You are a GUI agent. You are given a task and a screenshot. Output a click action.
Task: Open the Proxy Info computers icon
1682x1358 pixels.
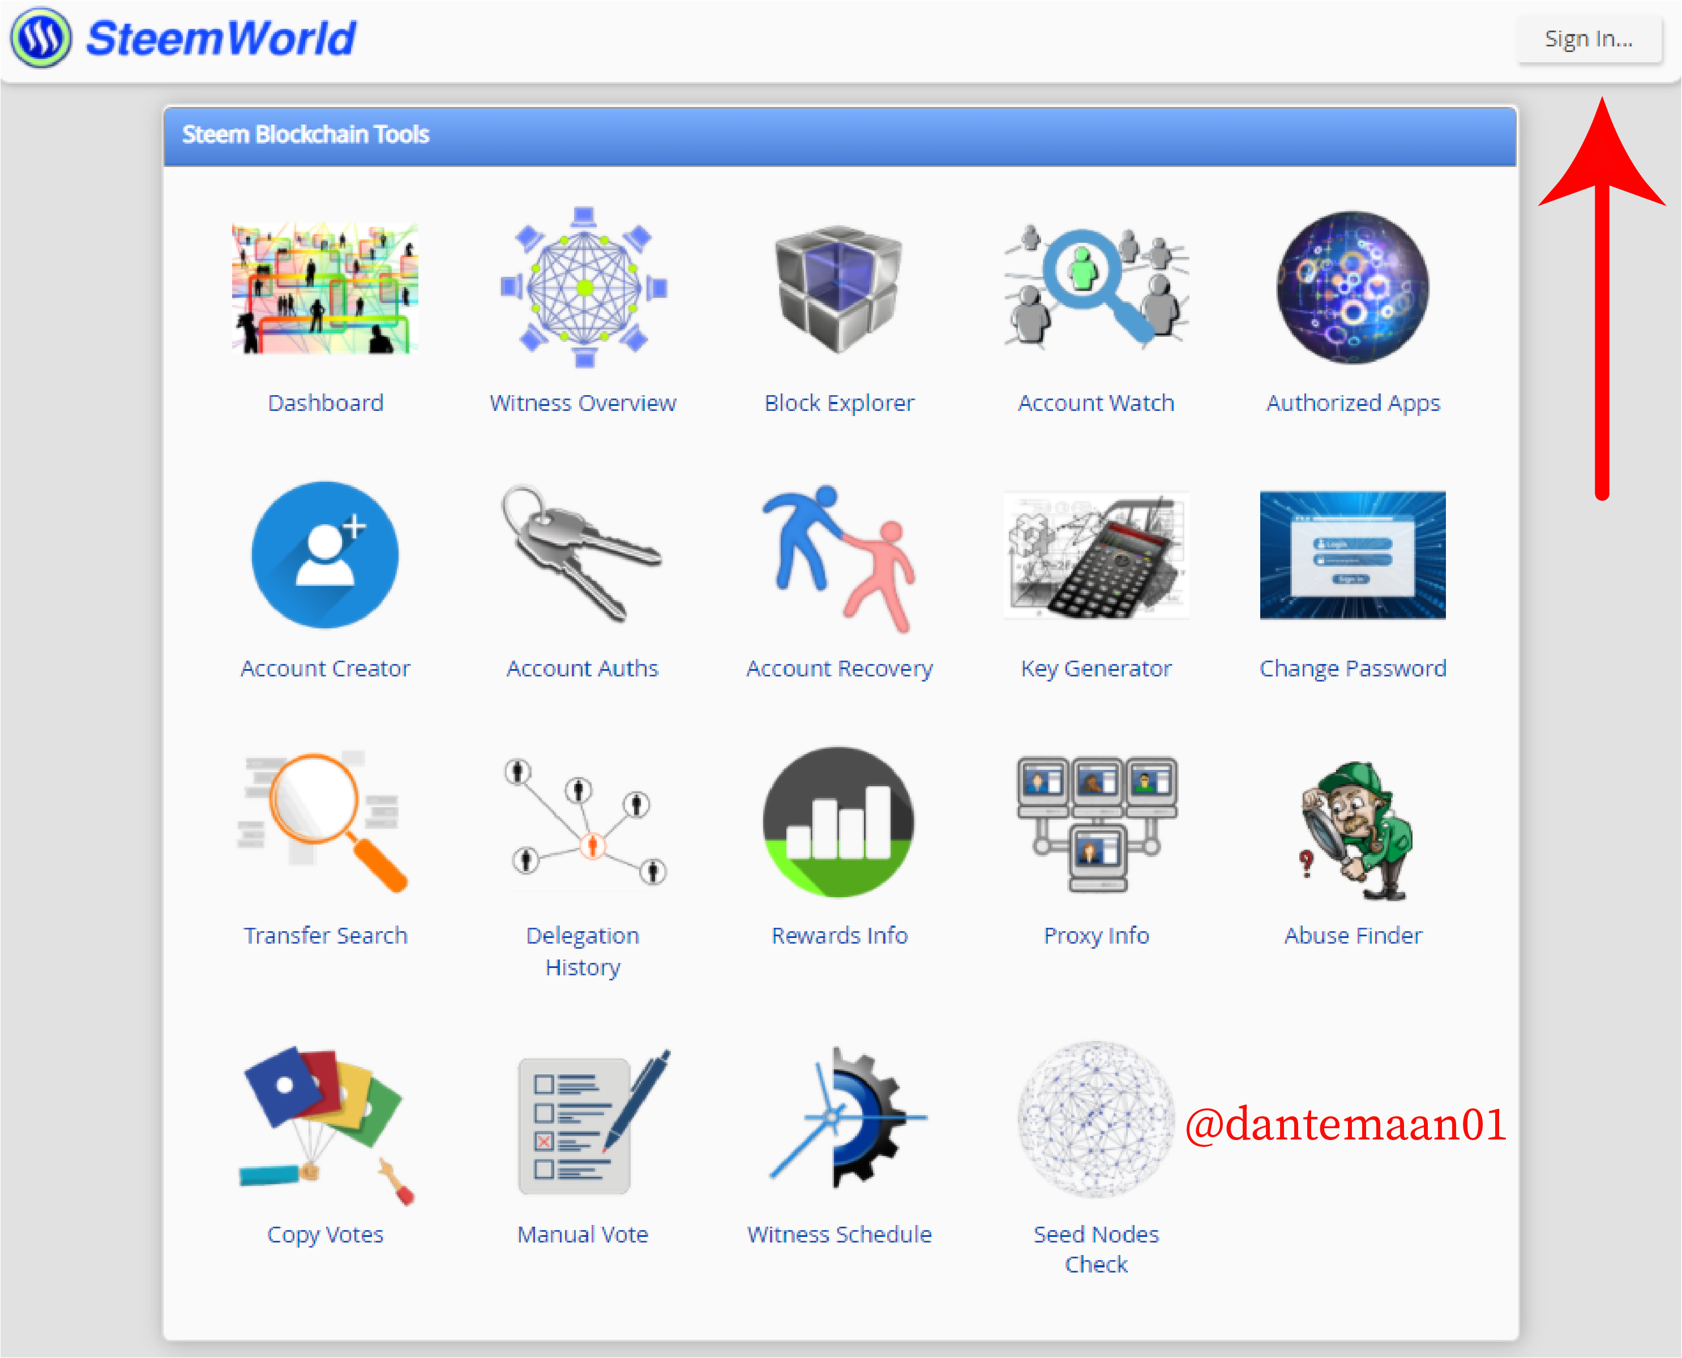pos(1098,824)
